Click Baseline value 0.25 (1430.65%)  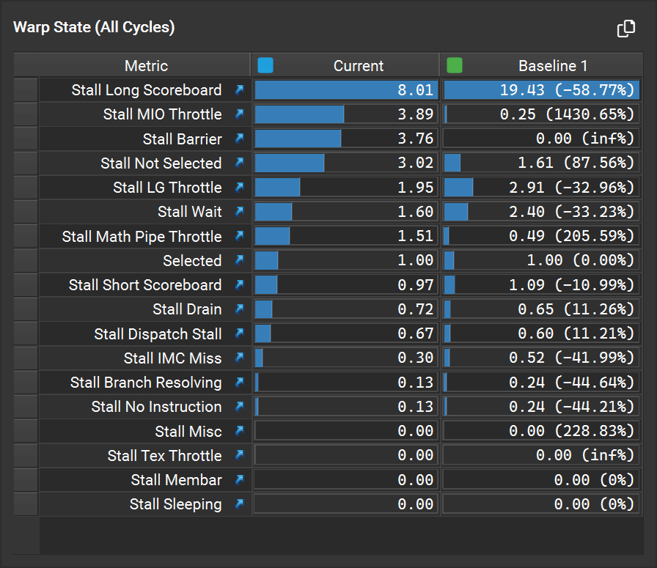click(567, 114)
